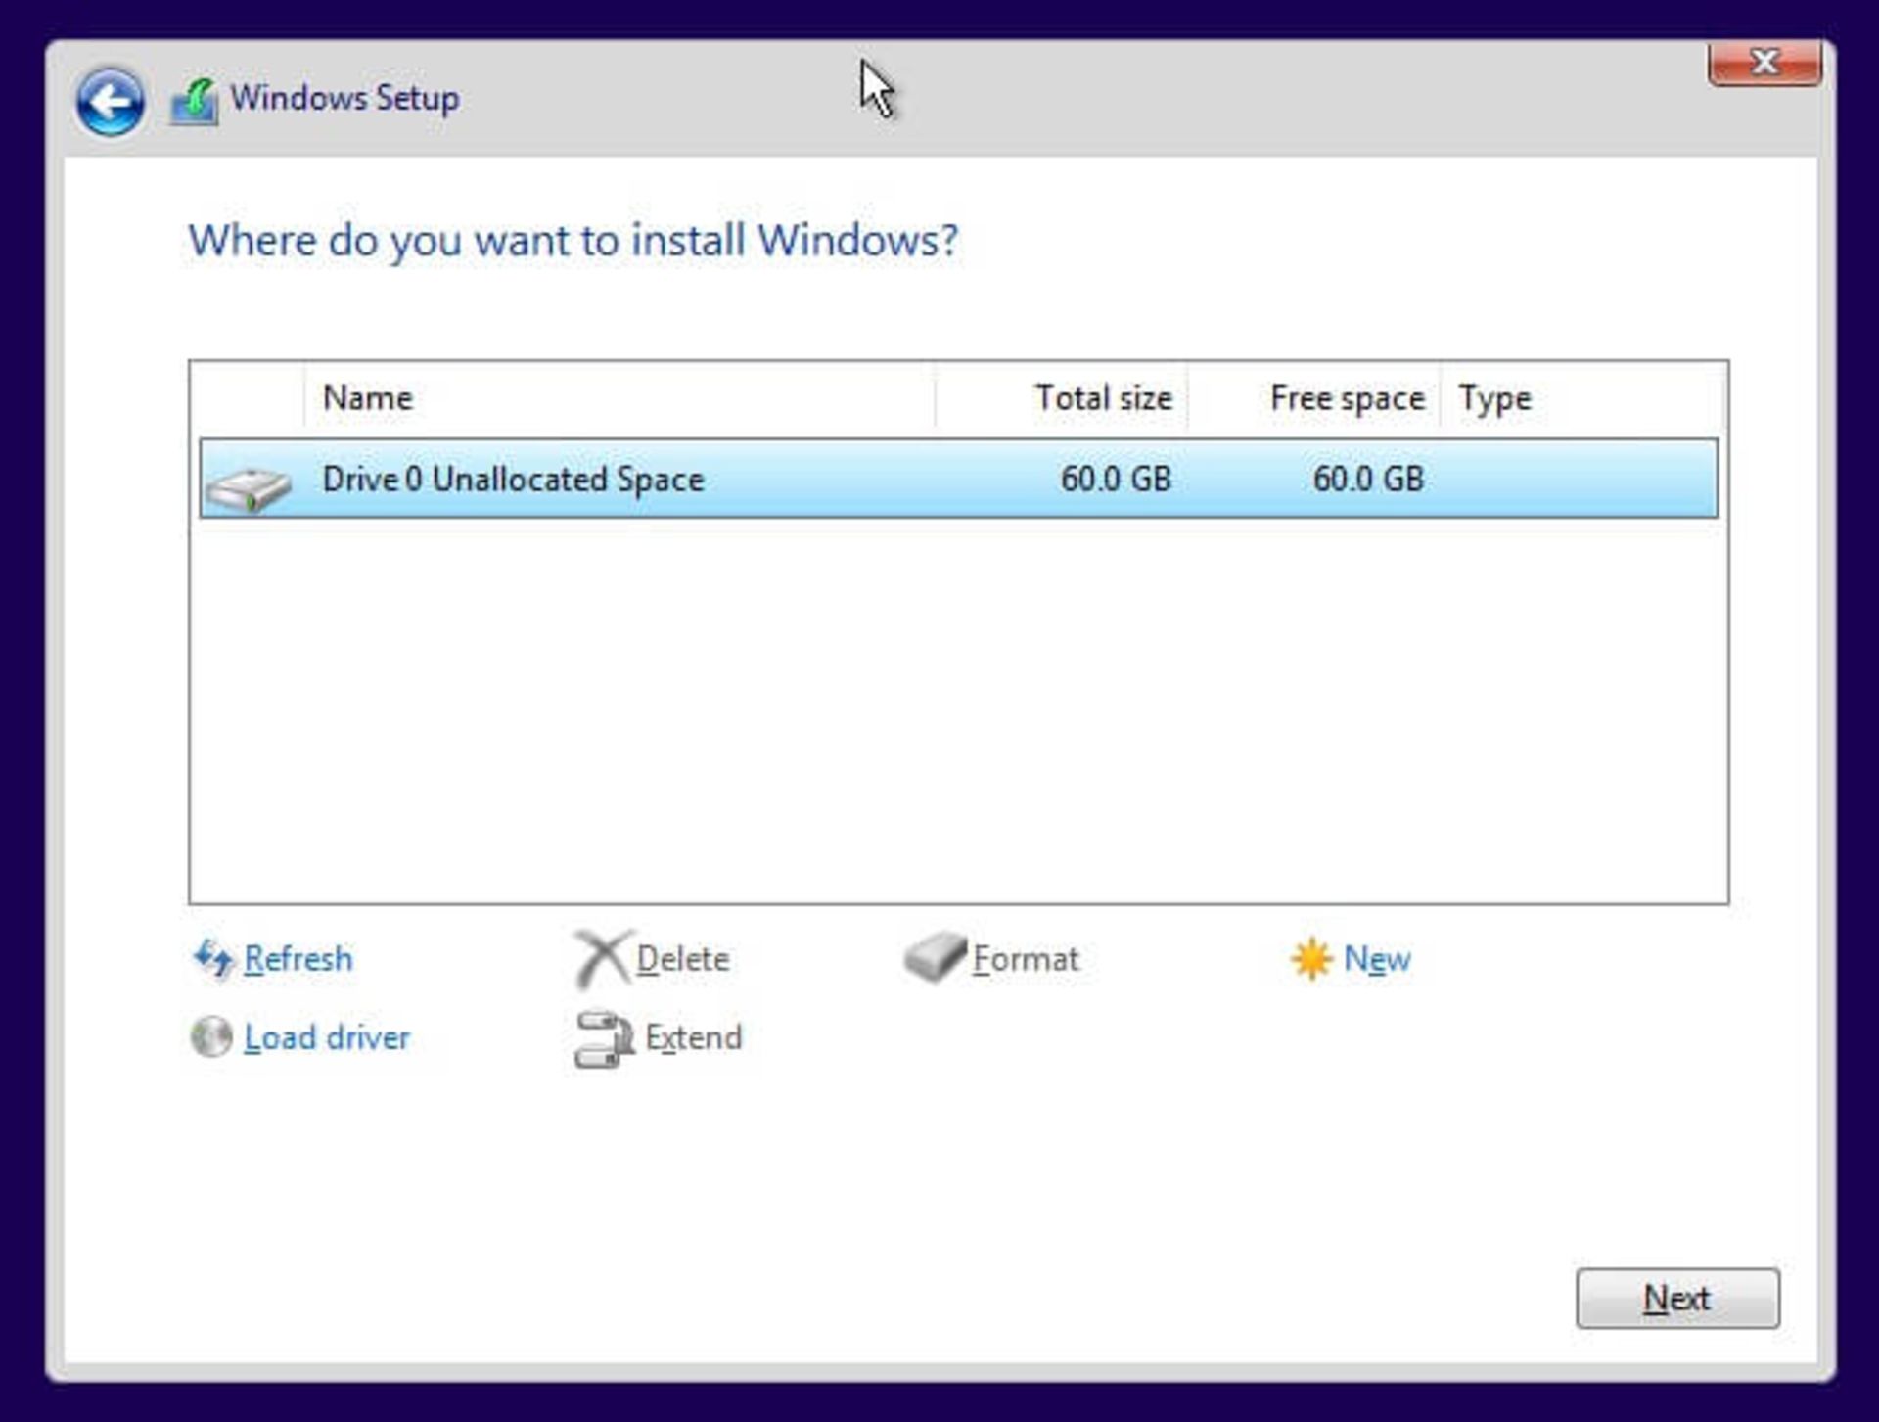The height and width of the screenshot is (1422, 1879).
Task: Click the New starburst icon
Action: point(1310,959)
